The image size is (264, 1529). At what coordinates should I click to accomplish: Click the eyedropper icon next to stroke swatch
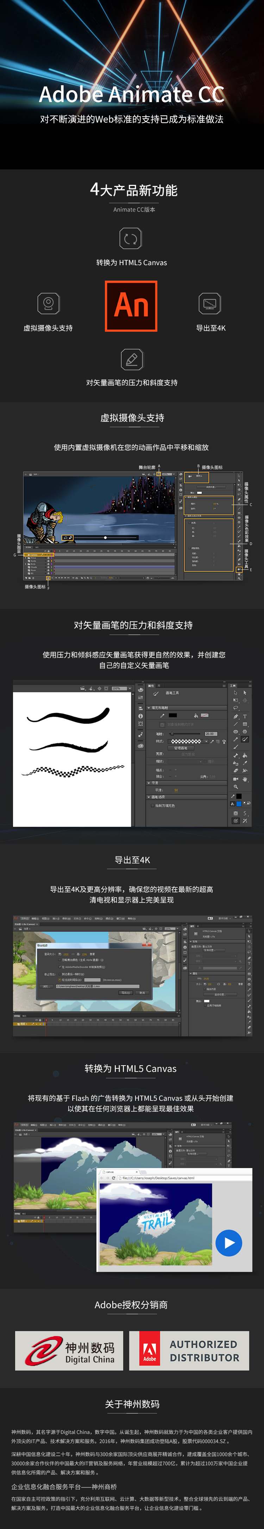click(x=162, y=715)
